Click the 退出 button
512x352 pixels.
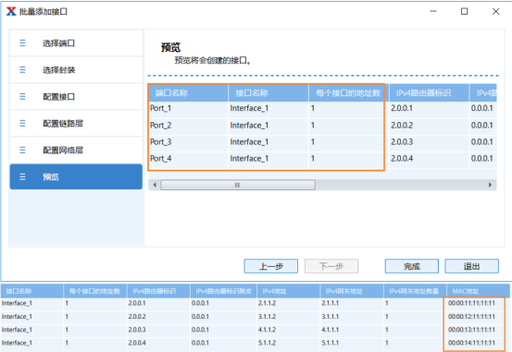click(x=471, y=266)
